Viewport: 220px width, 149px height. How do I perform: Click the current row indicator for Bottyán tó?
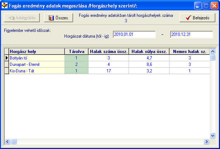[x=7, y=58]
